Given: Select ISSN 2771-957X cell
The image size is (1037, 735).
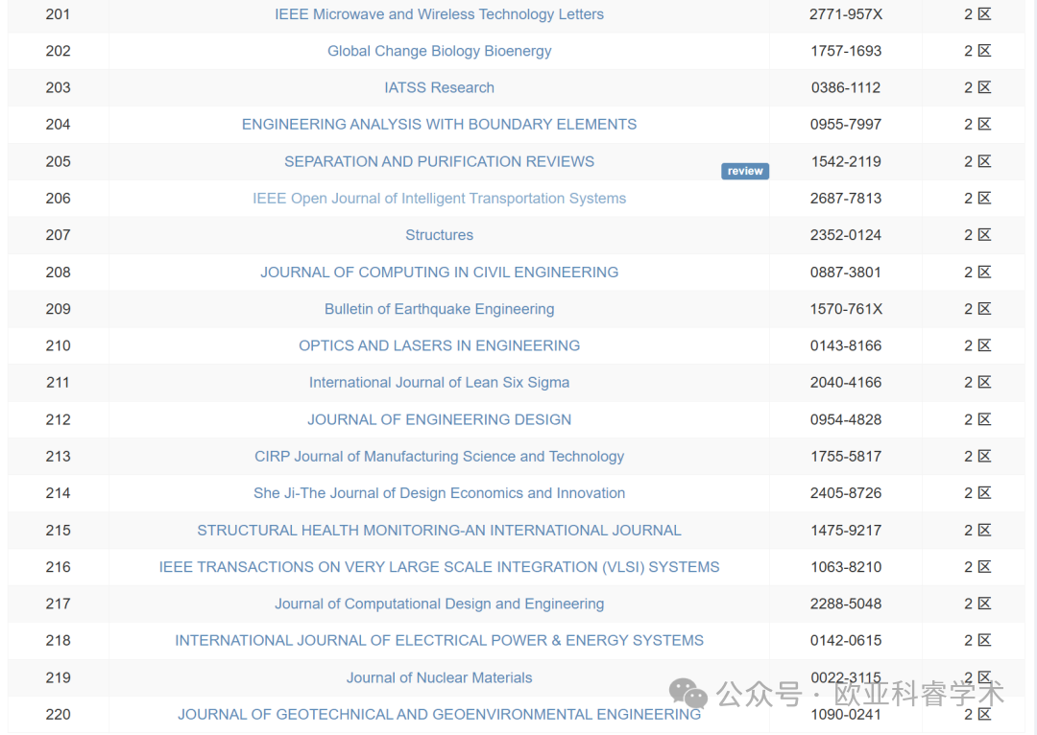Looking at the screenshot, I should point(846,13).
